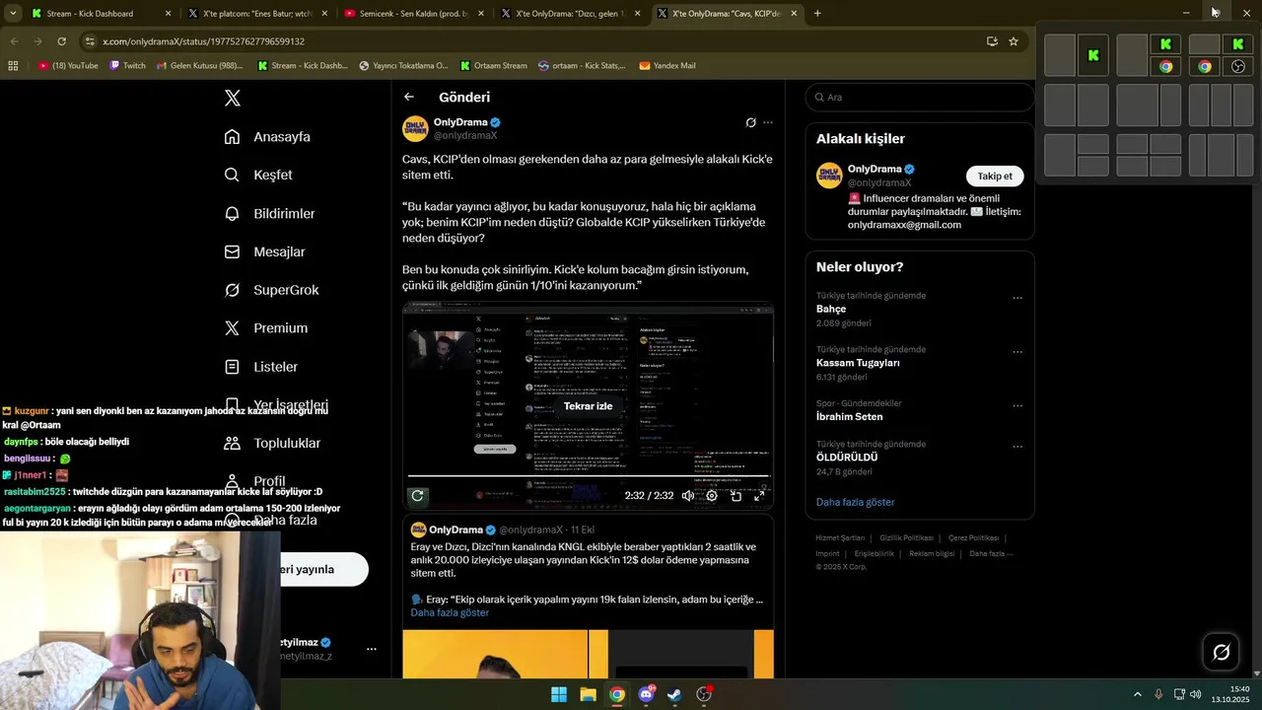Click the X logo in the sidebar
Screen dimensions: 1262x710
pyautogui.click(x=233, y=98)
